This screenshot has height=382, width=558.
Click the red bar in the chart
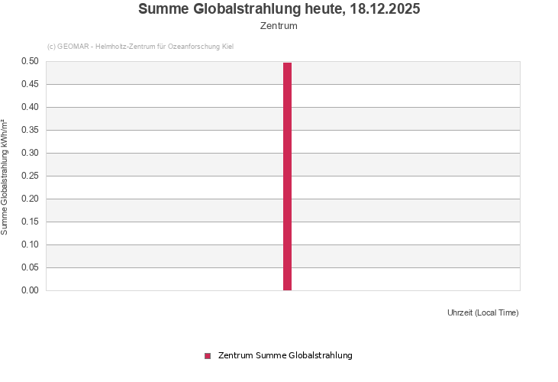(287, 176)
